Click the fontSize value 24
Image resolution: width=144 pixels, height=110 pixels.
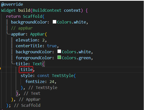point(52,82)
